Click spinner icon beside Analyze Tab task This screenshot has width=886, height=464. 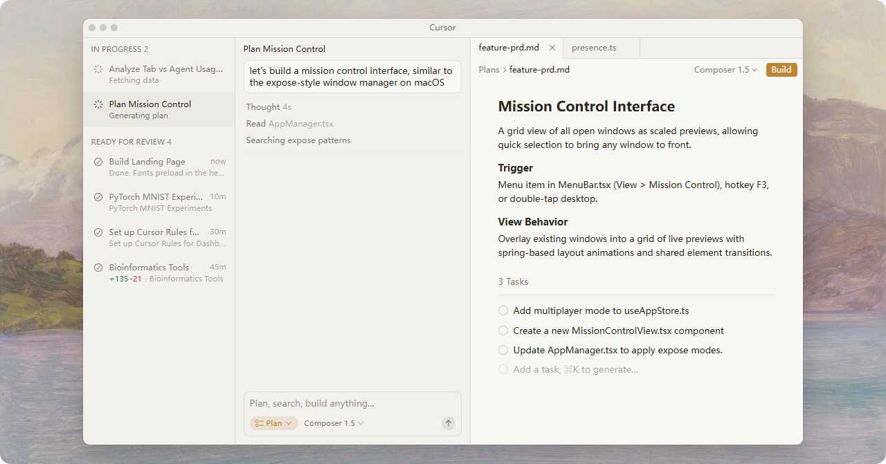pyautogui.click(x=98, y=69)
